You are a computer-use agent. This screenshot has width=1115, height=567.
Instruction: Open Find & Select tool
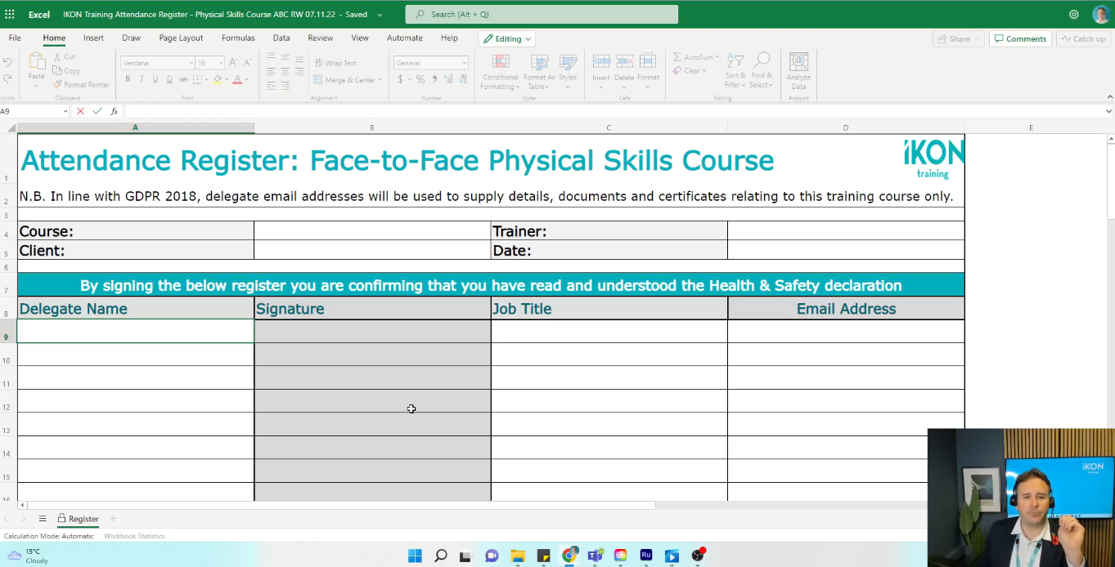762,62
